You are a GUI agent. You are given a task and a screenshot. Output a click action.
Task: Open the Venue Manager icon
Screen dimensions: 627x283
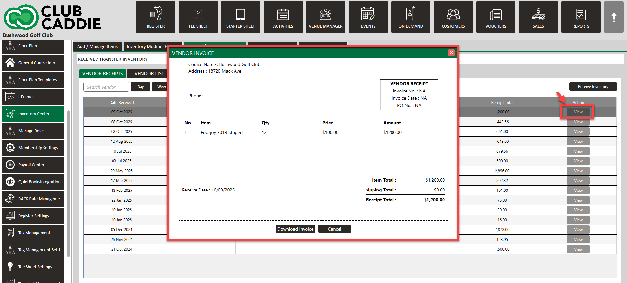pyautogui.click(x=325, y=17)
